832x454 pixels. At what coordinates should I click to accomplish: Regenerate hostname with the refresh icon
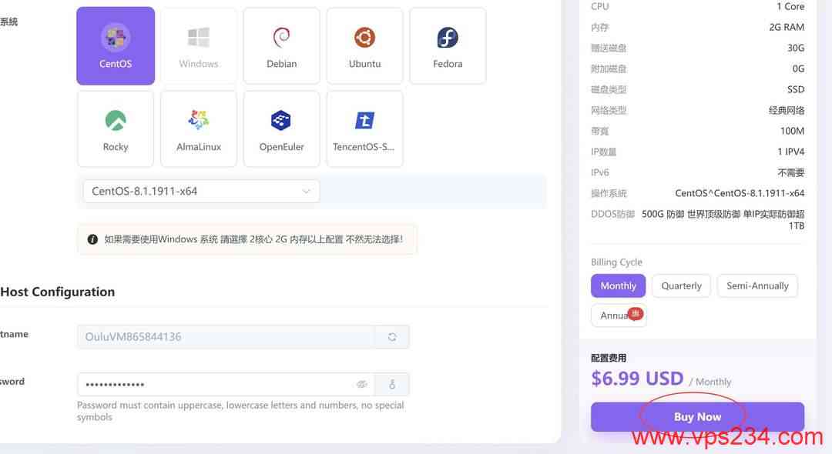392,337
